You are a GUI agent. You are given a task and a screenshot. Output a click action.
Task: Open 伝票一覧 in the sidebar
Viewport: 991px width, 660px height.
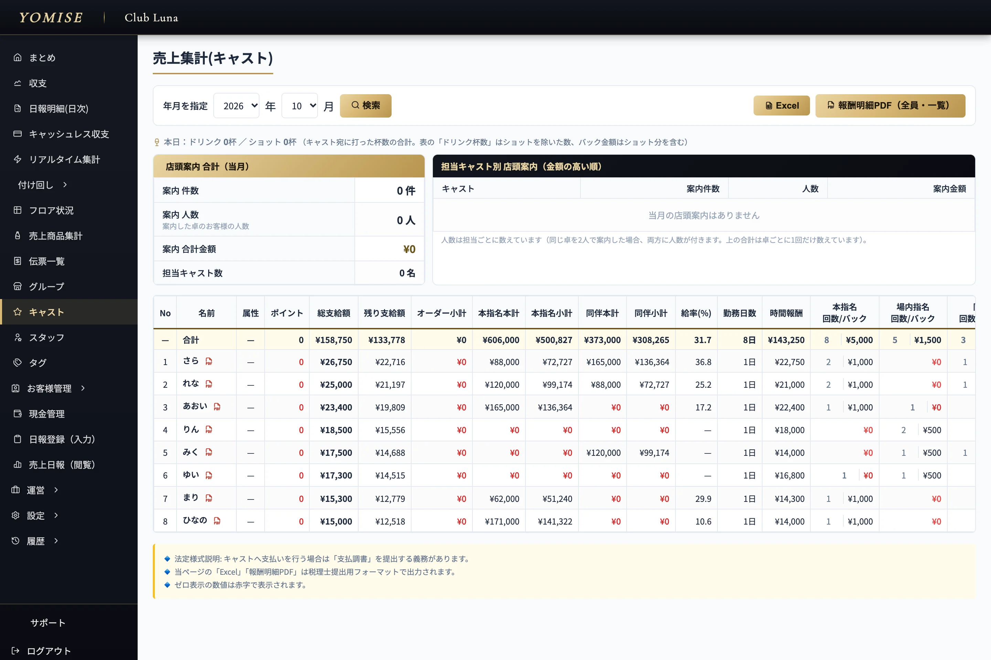[69, 261]
